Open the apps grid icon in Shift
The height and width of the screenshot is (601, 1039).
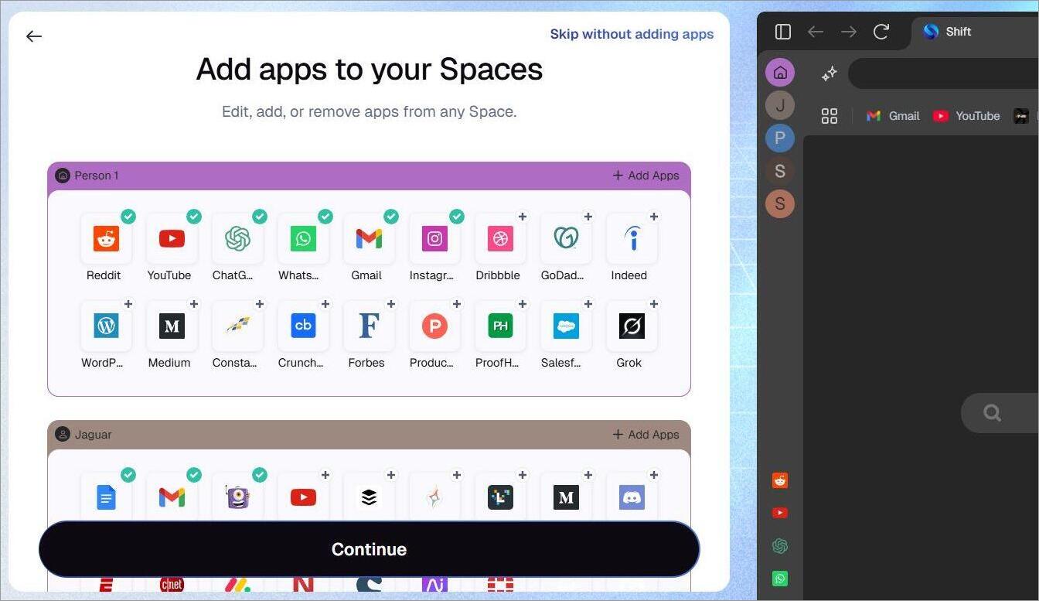[x=829, y=116]
